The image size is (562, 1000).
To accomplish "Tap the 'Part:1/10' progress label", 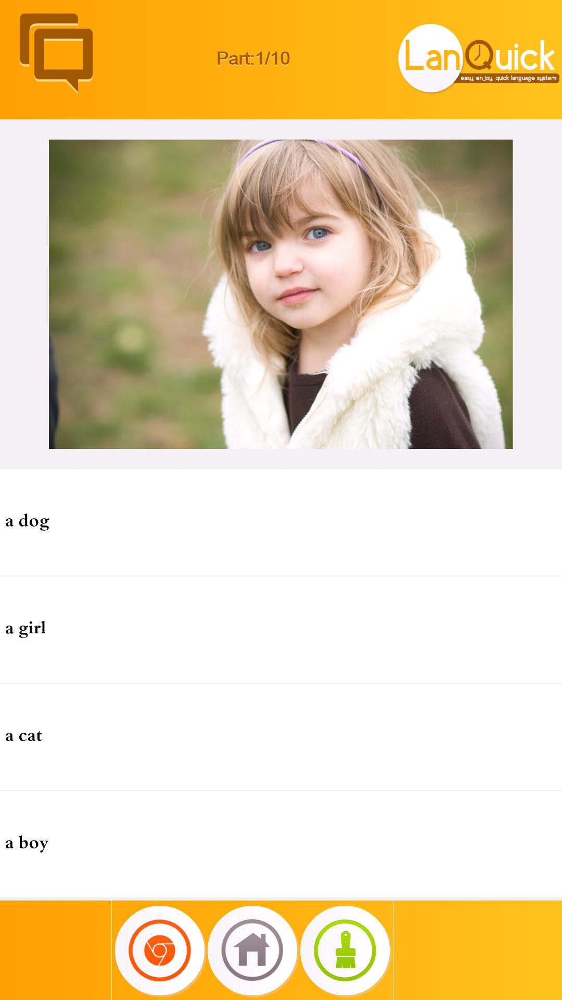I will tap(253, 58).
